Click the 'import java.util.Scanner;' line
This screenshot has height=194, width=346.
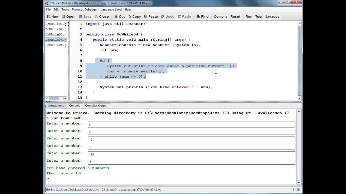(115, 24)
